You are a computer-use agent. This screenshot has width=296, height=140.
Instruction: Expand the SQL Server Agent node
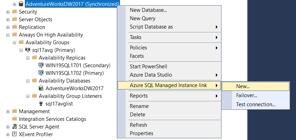pos(8,127)
